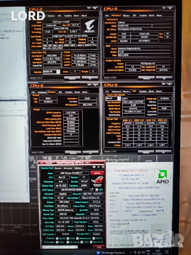Click the AMD logo in the result window
191x255 pixels.
coord(162,177)
